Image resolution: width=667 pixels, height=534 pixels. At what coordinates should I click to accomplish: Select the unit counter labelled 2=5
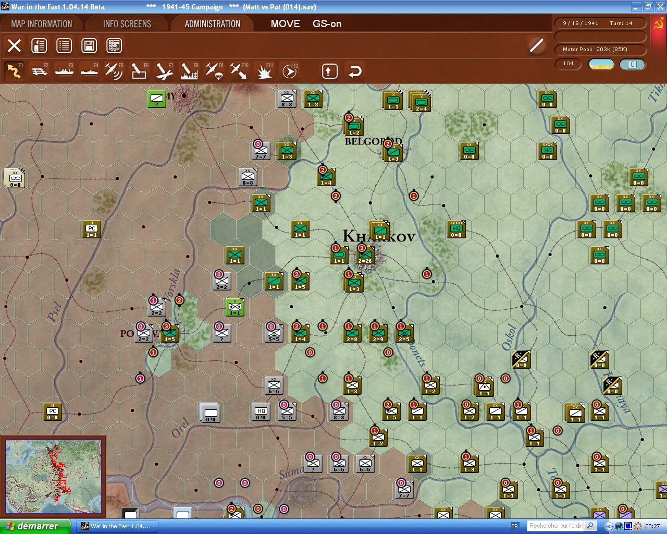[404, 334]
